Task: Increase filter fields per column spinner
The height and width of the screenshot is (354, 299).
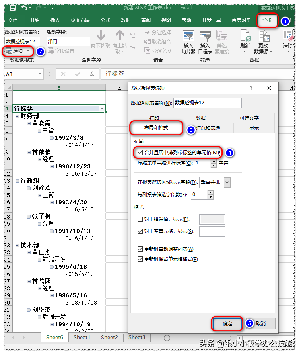Action: point(210,192)
